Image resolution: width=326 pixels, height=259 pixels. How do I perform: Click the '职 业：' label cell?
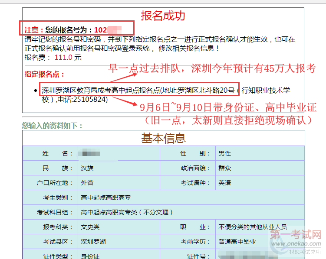click(x=188, y=227)
